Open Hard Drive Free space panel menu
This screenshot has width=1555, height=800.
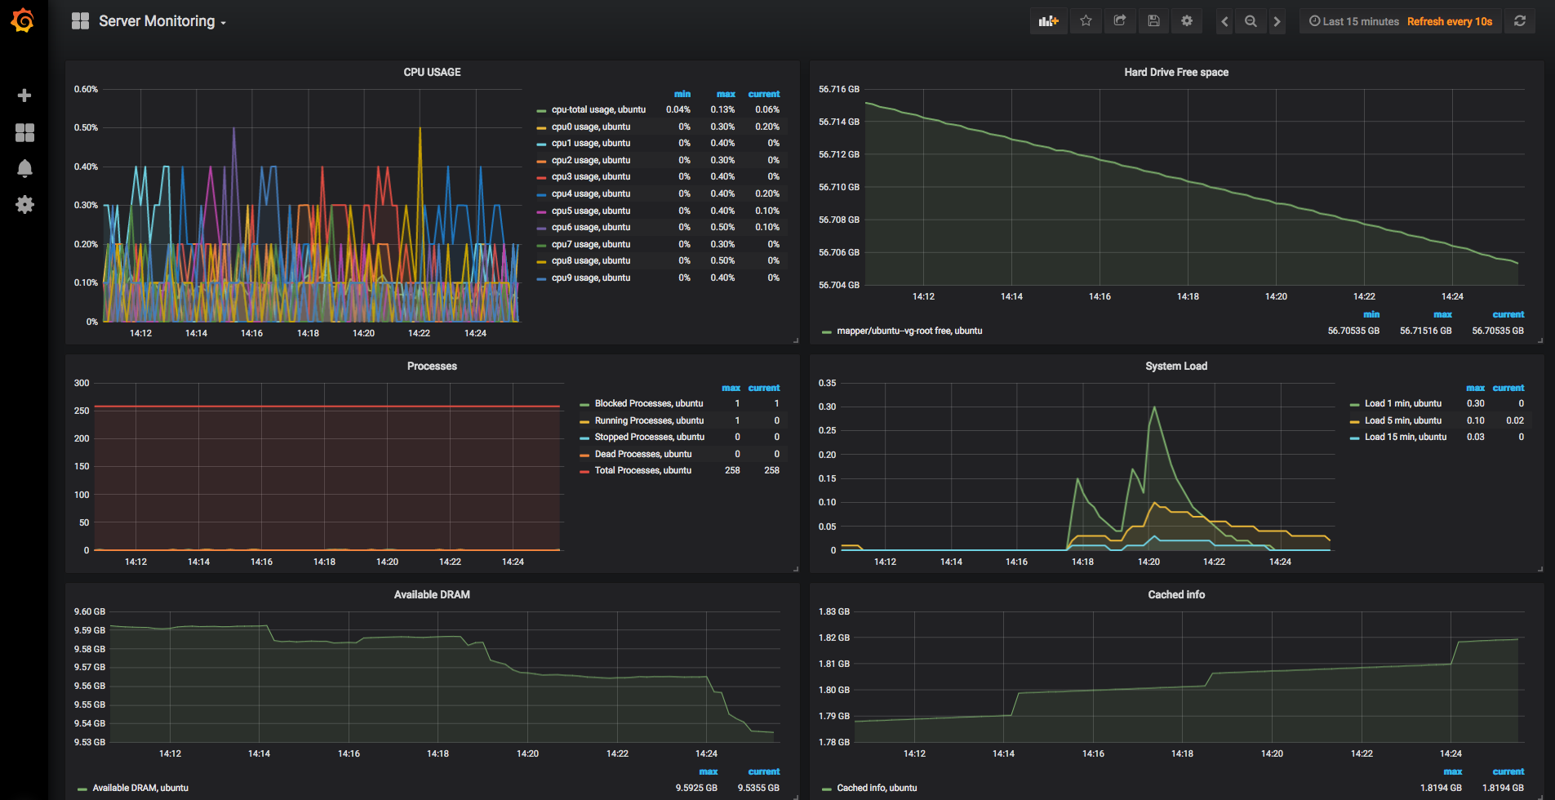(x=1176, y=72)
